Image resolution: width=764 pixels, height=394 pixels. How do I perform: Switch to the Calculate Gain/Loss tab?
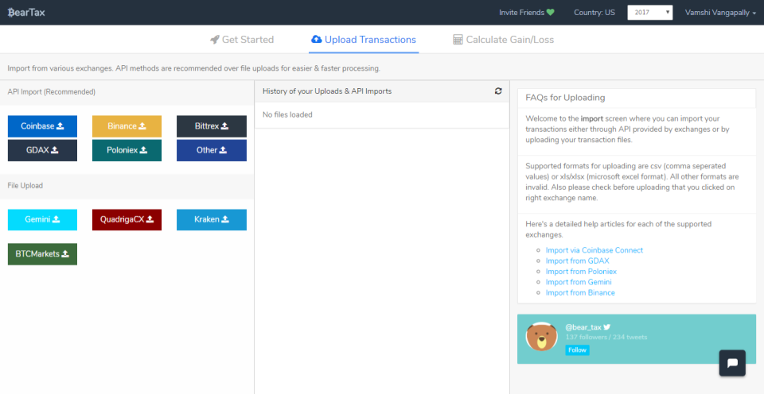[x=503, y=40]
